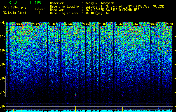The width and height of the screenshot is (176, 112).
Task: Click the 0.7 frequency axis label
Action: 3,92
